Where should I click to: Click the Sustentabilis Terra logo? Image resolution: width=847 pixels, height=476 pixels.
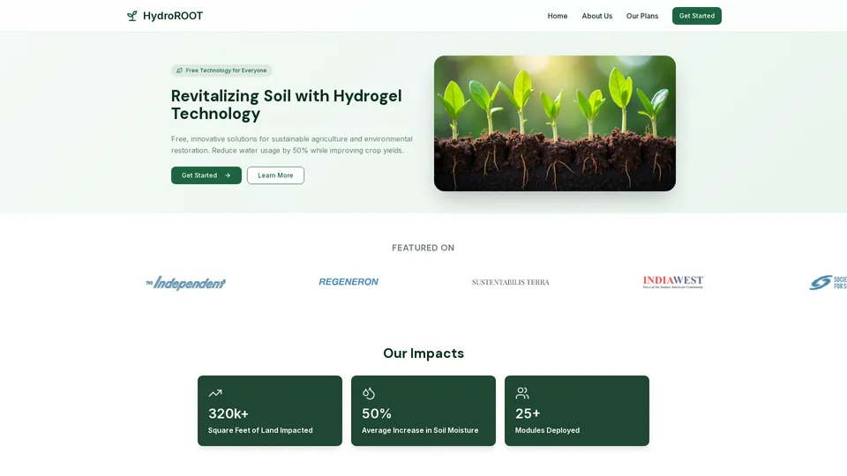(x=511, y=282)
